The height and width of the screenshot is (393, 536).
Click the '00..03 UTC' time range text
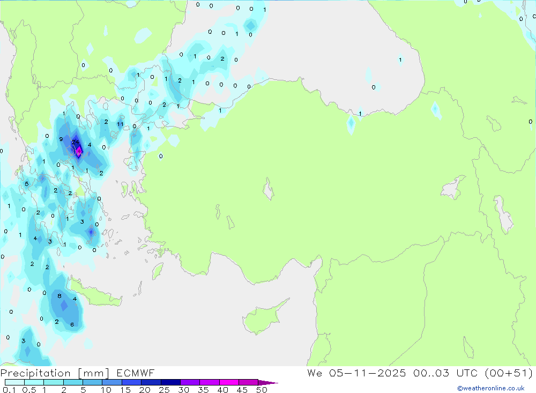(445, 373)
